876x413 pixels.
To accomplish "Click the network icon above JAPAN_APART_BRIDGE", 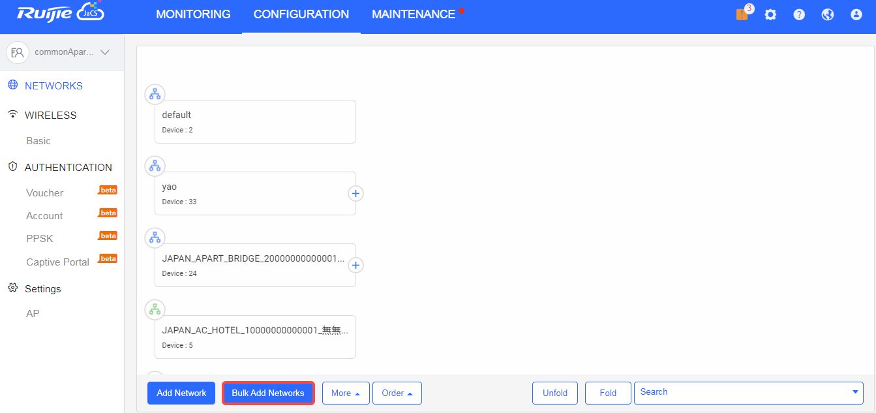I will coord(155,238).
